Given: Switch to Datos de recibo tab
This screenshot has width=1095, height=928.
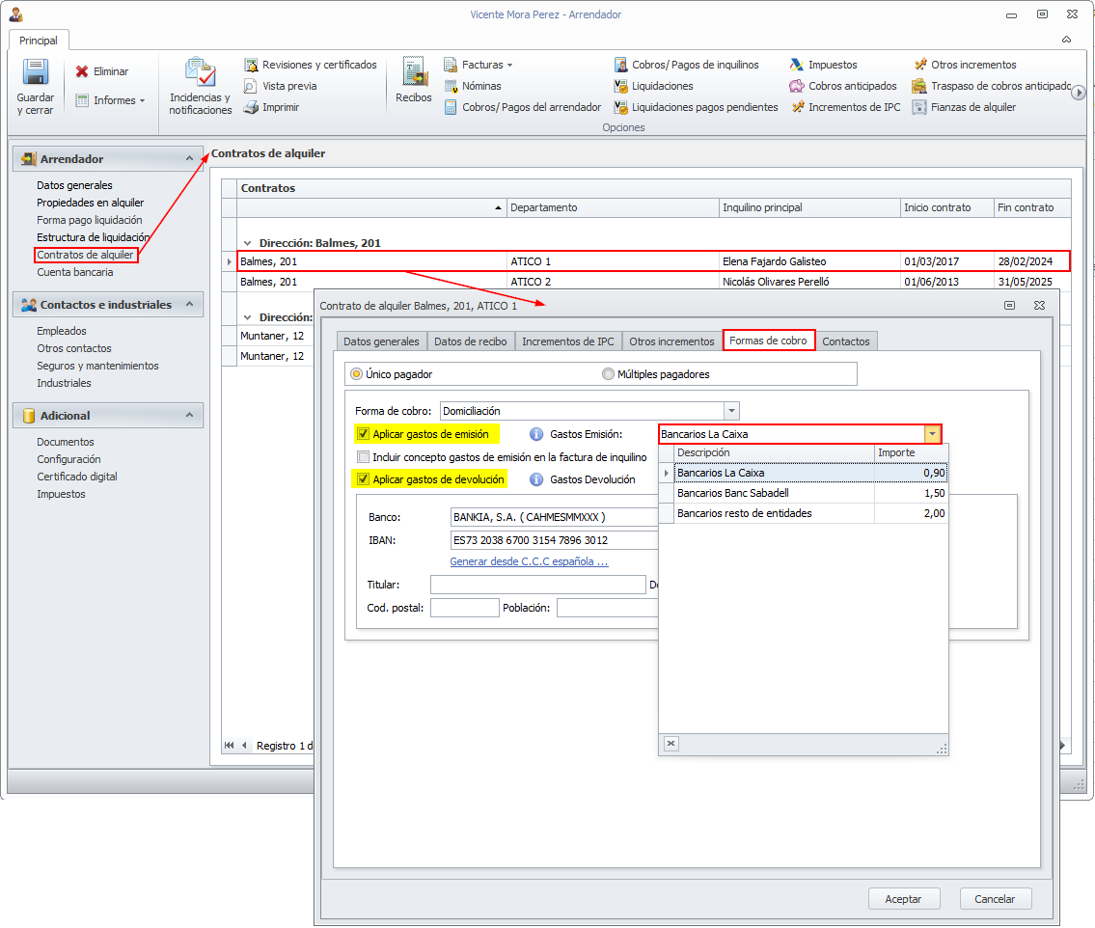Looking at the screenshot, I should [471, 341].
